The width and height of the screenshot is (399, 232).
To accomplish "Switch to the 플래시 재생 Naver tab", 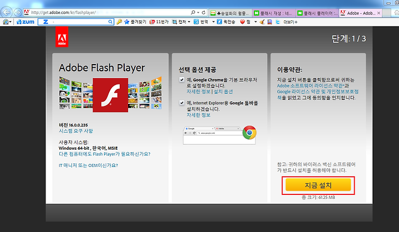I will 274,13.
